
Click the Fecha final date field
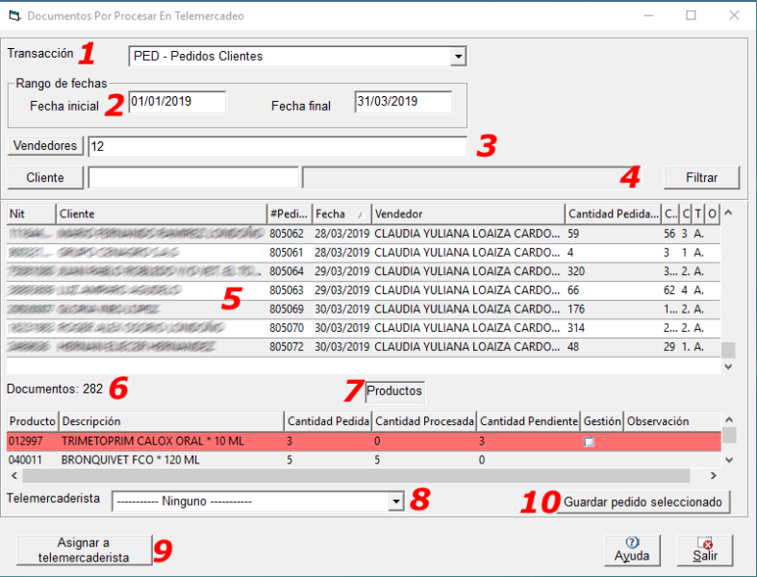(x=402, y=102)
